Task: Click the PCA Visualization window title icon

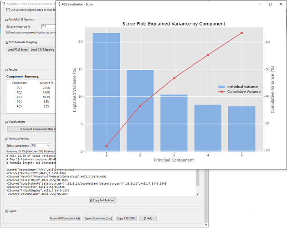Action: pos(59,4)
